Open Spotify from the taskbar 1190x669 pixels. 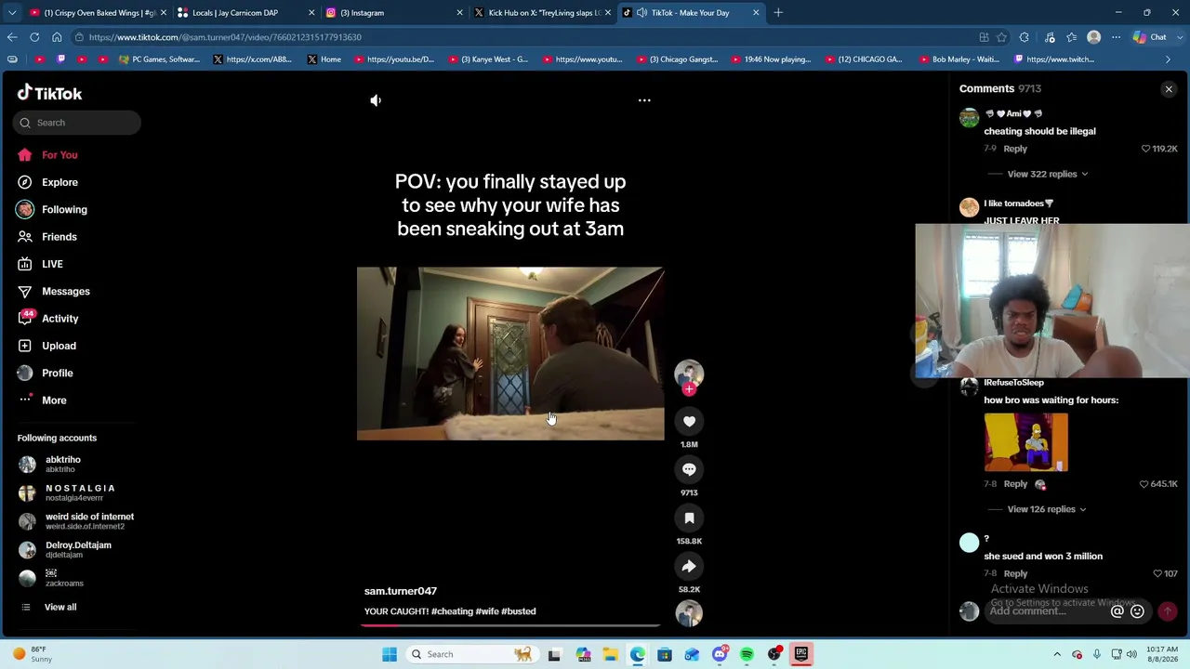[747, 654]
